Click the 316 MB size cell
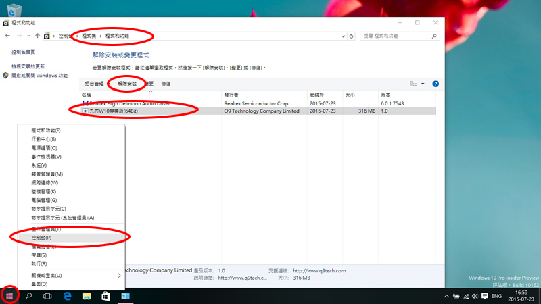This screenshot has height=304, width=541. coord(367,111)
